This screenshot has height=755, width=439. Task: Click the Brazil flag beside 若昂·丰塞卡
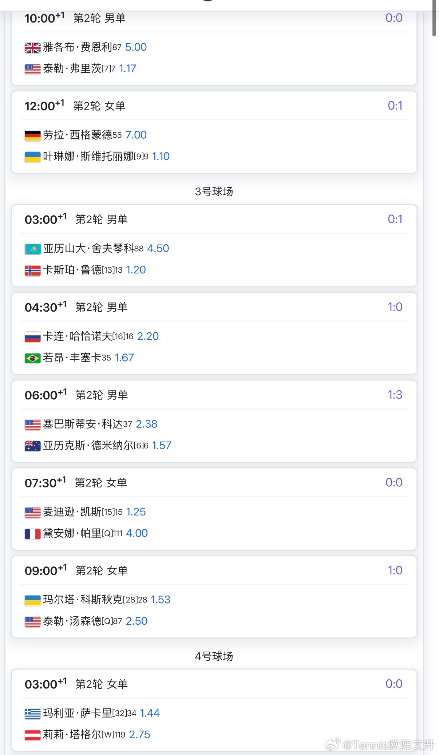[x=32, y=358]
